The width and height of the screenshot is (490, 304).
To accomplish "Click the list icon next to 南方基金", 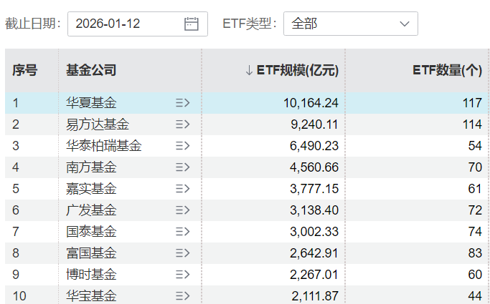I will [182, 167].
